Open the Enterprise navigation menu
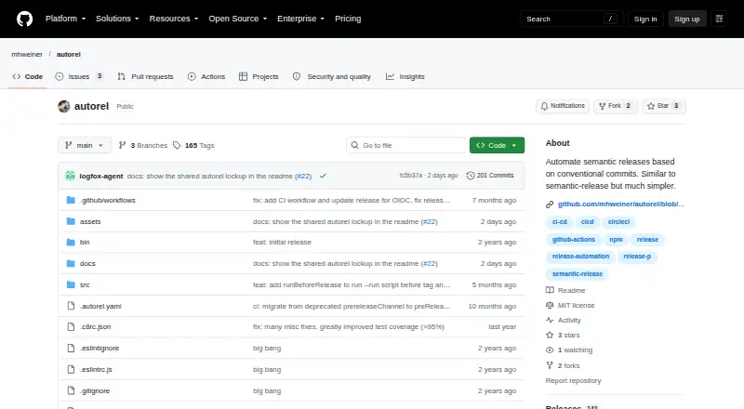 tap(300, 19)
